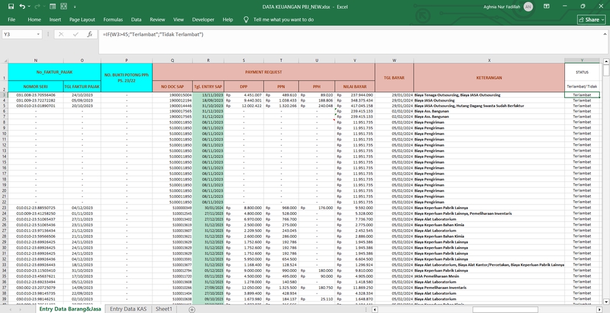
Task: Click cell with value 237.944.090
Action: click(355, 94)
